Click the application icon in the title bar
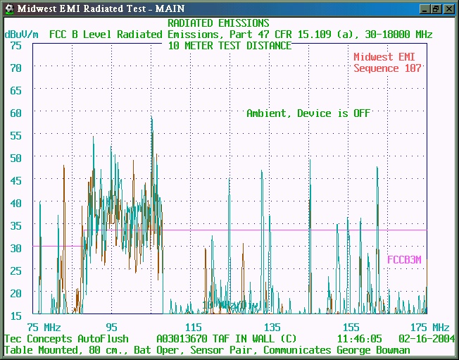Screen dimensions: 459x360 [x=9, y=9]
